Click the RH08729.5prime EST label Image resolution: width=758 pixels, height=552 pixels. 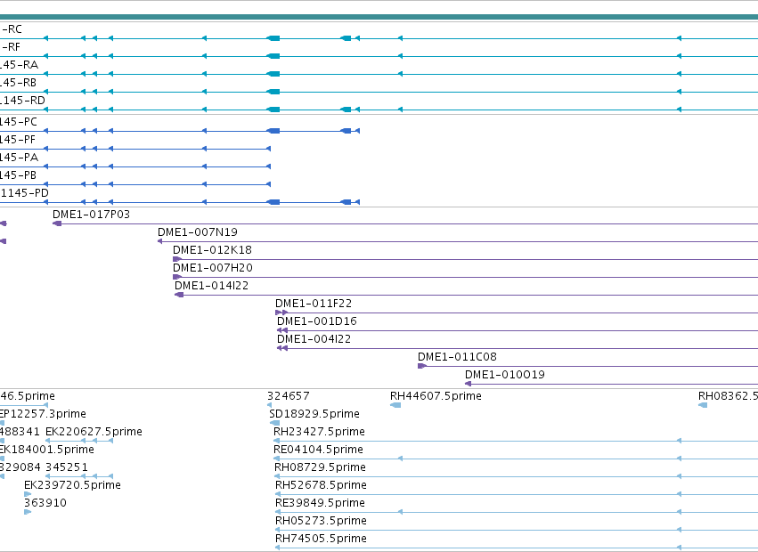click(320, 467)
